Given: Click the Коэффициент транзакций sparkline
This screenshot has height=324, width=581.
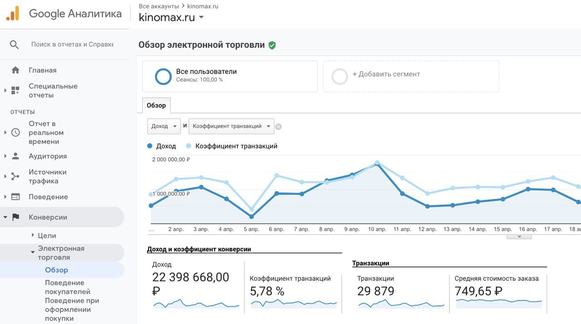Looking at the screenshot, I should coord(294,304).
